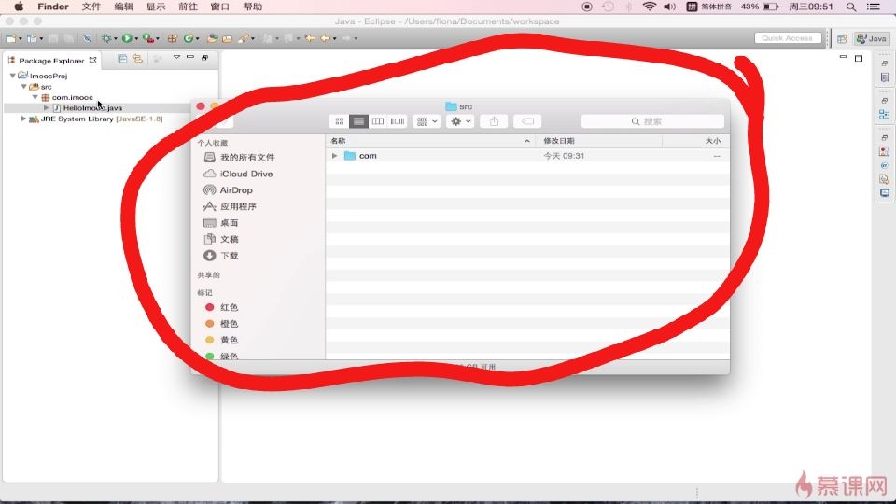The image size is (896, 504).
Task: Click the Open Task folder icon
Action: 228,38
